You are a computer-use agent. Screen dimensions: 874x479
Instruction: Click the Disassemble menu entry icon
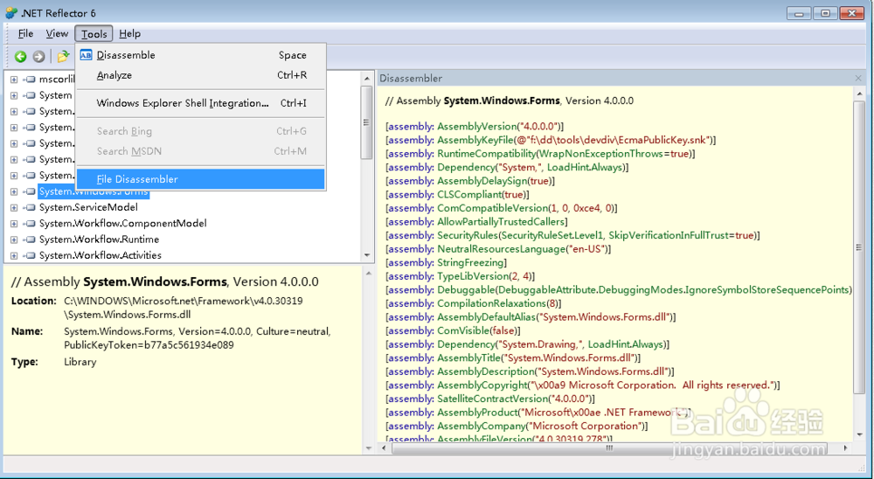[x=86, y=55]
